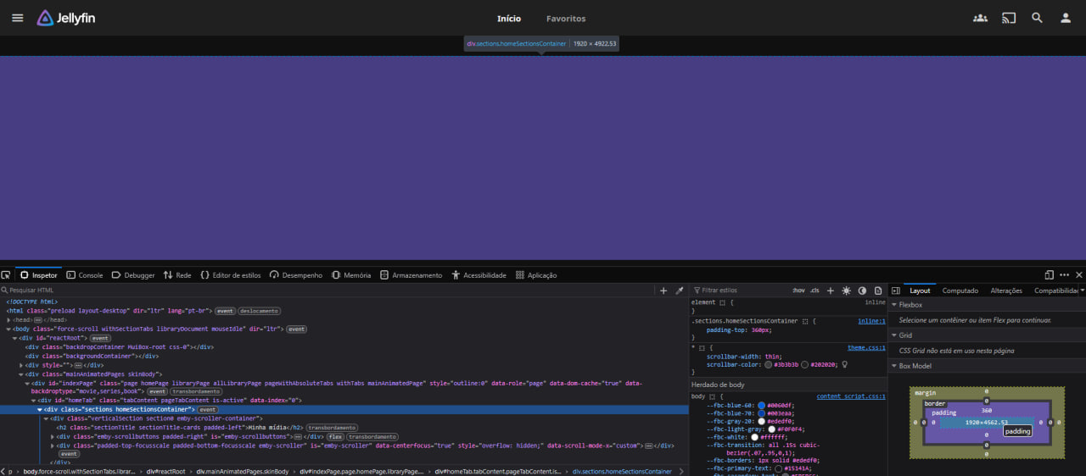Toggle the .cls classes panel
Viewport: 1086px width, 476px height.
pos(814,291)
